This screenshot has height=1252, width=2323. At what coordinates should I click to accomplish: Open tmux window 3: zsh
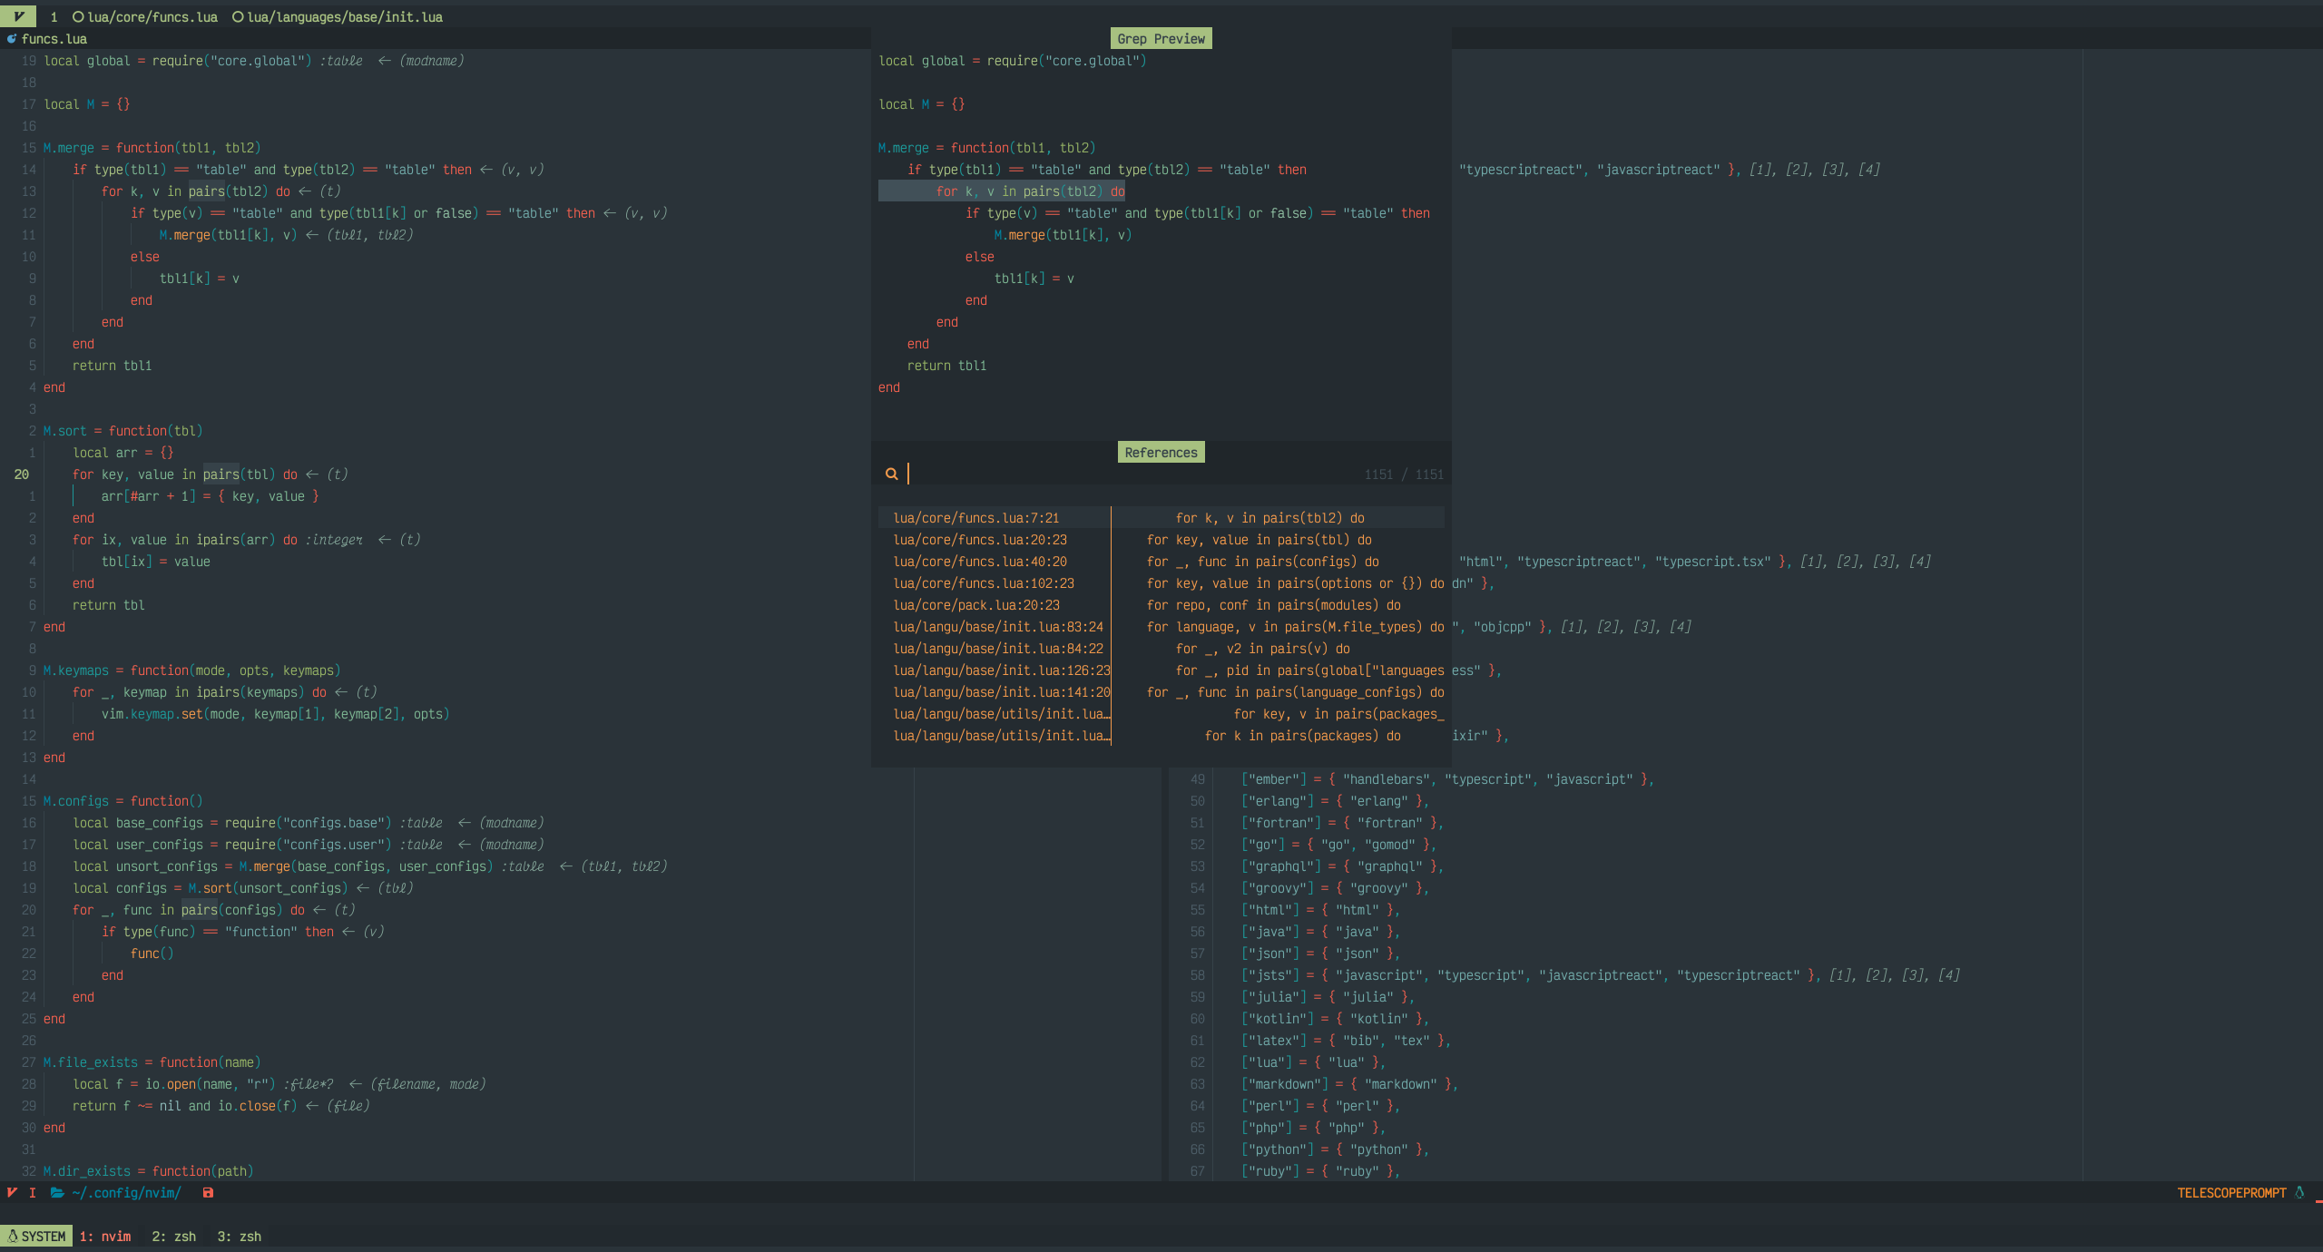pyautogui.click(x=239, y=1237)
